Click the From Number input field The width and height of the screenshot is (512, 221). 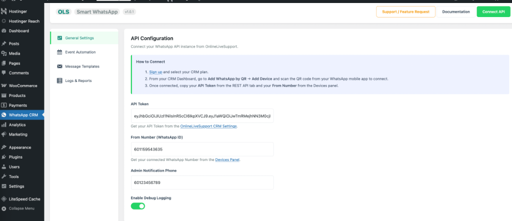click(x=202, y=149)
